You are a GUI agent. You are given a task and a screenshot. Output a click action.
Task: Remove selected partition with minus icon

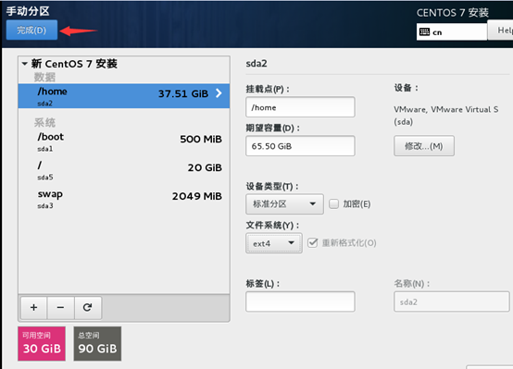click(x=60, y=308)
